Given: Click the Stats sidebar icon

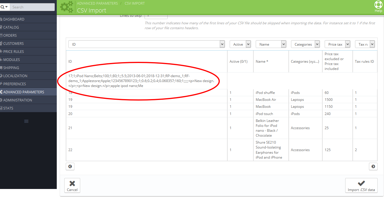Looking at the screenshot, I should click(x=1, y=108).
